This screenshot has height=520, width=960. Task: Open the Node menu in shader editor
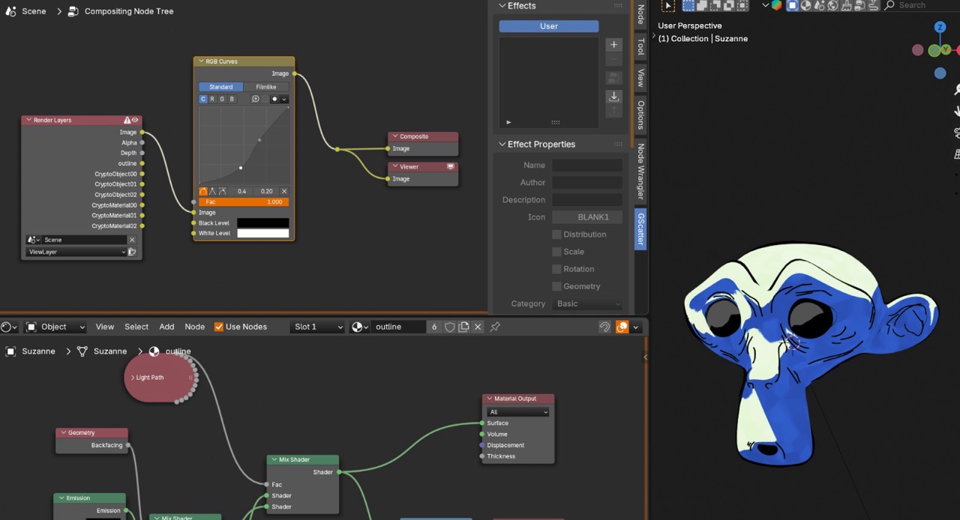pos(195,327)
